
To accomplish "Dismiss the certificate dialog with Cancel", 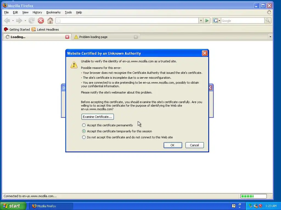I will (x=195, y=145).
